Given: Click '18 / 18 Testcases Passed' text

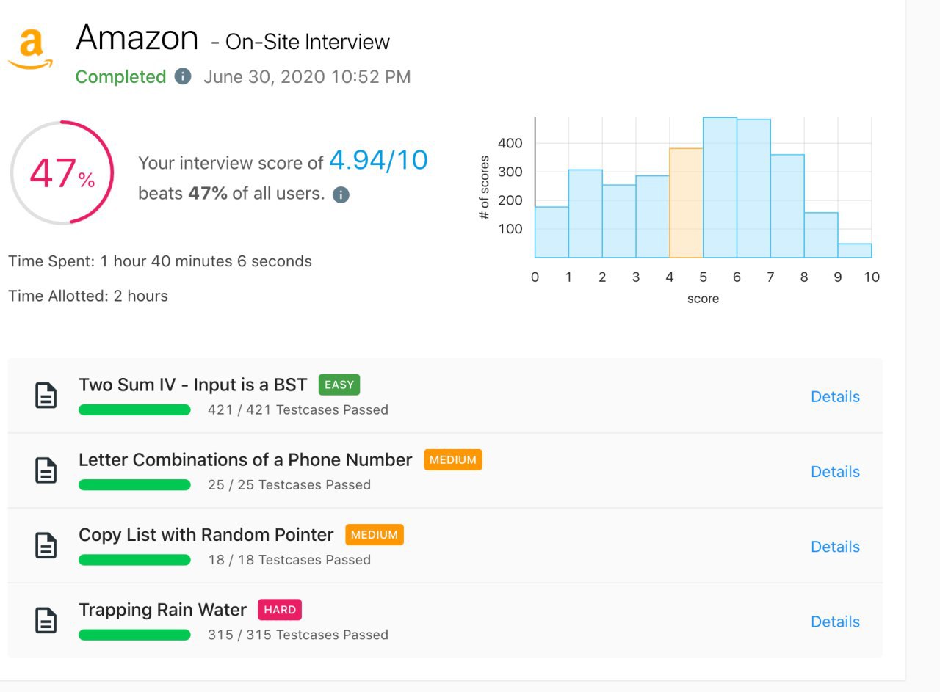Looking at the screenshot, I should click(x=289, y=559).
